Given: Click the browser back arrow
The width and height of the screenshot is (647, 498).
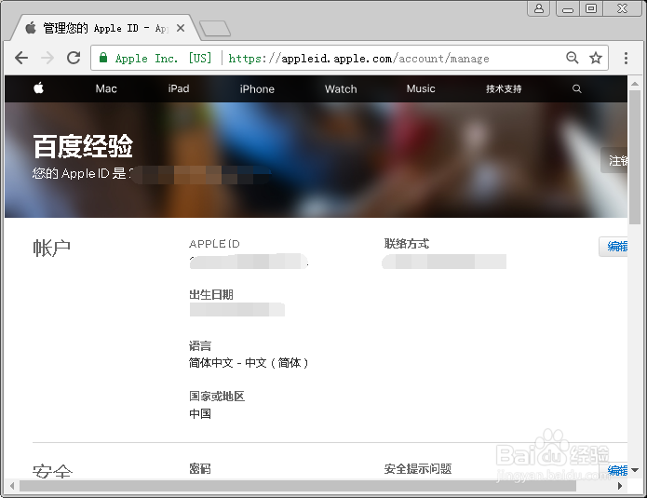Looking at the screenshot, I should (x=21, y=58).
